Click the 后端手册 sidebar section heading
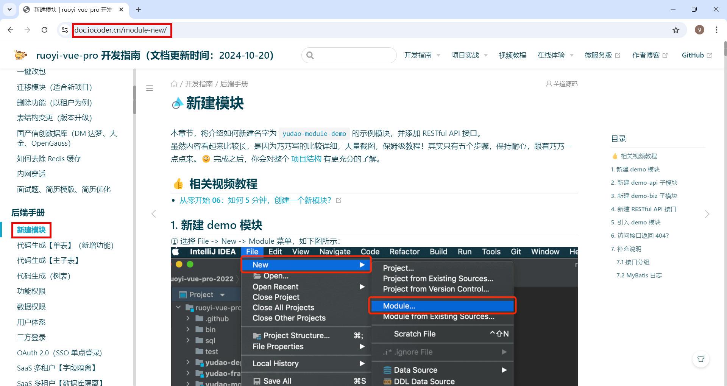This screenshot has width=727, height=386. click(28, 213)
